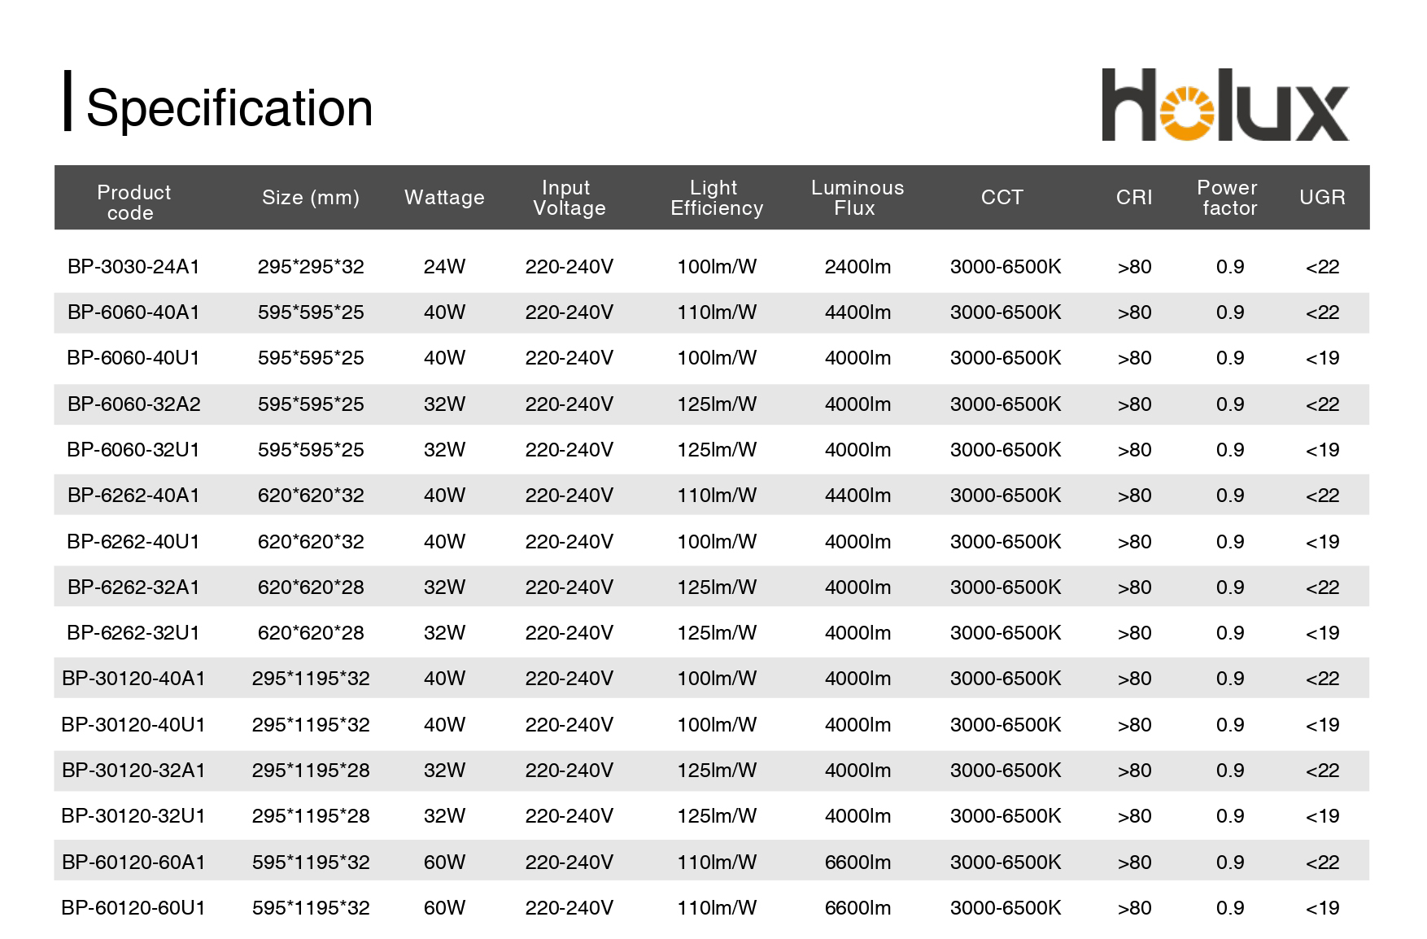The width and height of the screenshot is (1427, 939).
Task: Select product code BP-3030-24A1
Action: point(133,267)
